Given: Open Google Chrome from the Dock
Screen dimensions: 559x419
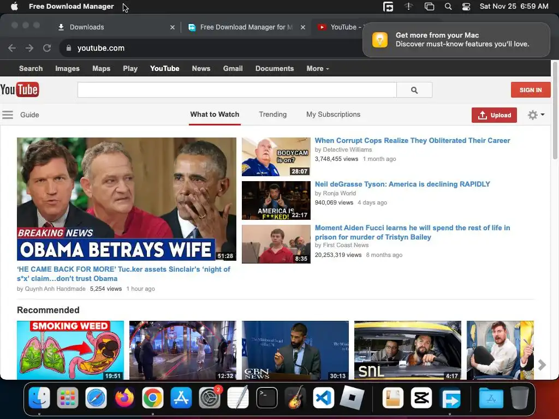Looking at the screenshot, I should pos(153,398).
